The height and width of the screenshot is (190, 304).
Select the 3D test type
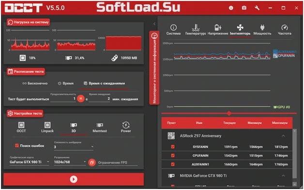click(74, 128)
